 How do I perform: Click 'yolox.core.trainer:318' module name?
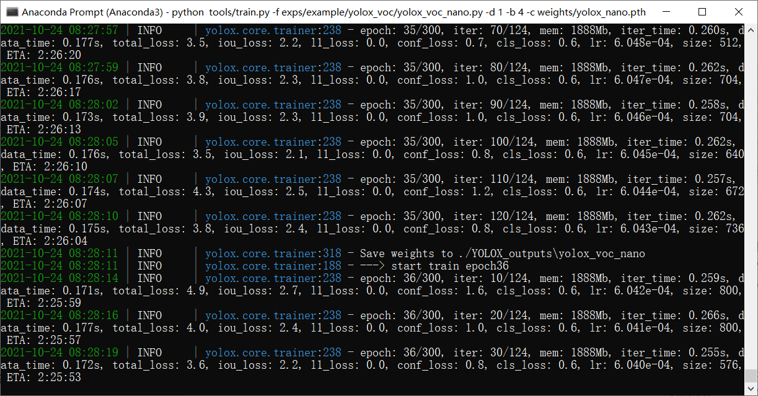pyautogui.click(x=273, y=253)
